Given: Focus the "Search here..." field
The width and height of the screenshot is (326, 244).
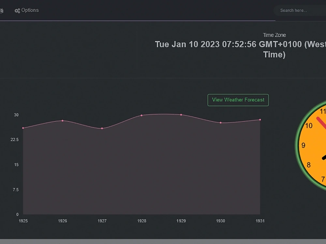Looking at the screenshot, I should click(301, 10).
